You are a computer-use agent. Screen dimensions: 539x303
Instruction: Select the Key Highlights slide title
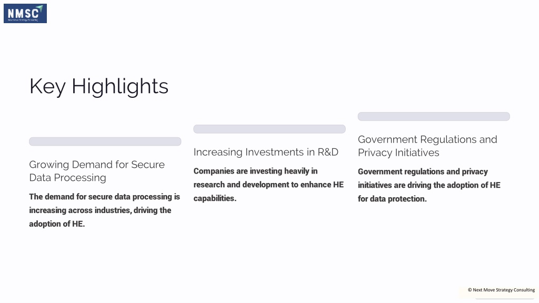[x=98, y=86]
